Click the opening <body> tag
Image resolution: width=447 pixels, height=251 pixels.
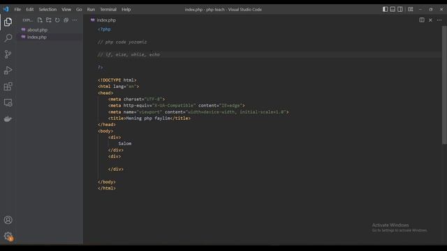coord(105,131)
